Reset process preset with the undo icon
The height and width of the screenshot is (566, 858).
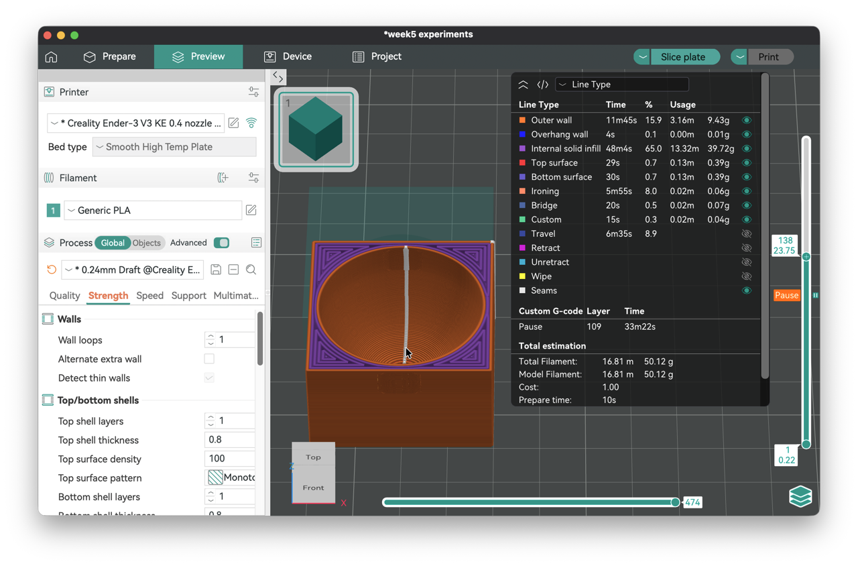(52, 270)
